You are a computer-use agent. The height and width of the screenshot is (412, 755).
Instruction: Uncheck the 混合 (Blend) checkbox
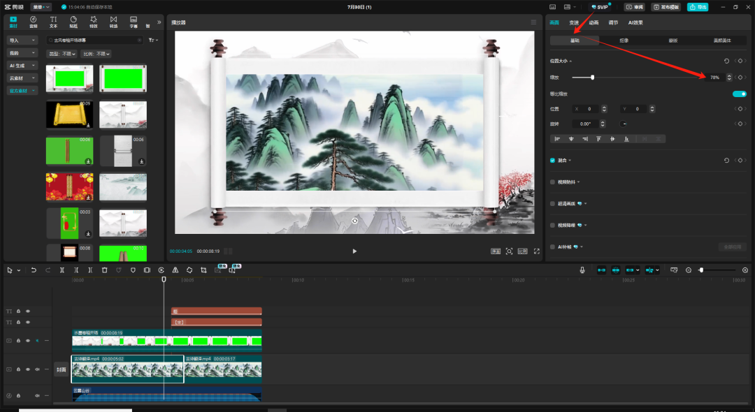(x=552, y=160)
